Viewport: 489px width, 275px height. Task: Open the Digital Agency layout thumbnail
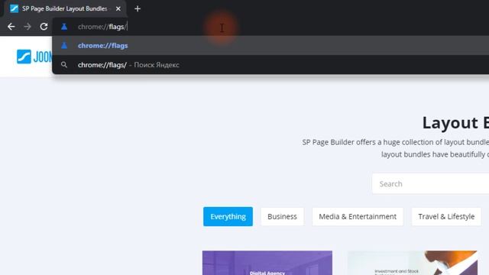coord(267,263)
